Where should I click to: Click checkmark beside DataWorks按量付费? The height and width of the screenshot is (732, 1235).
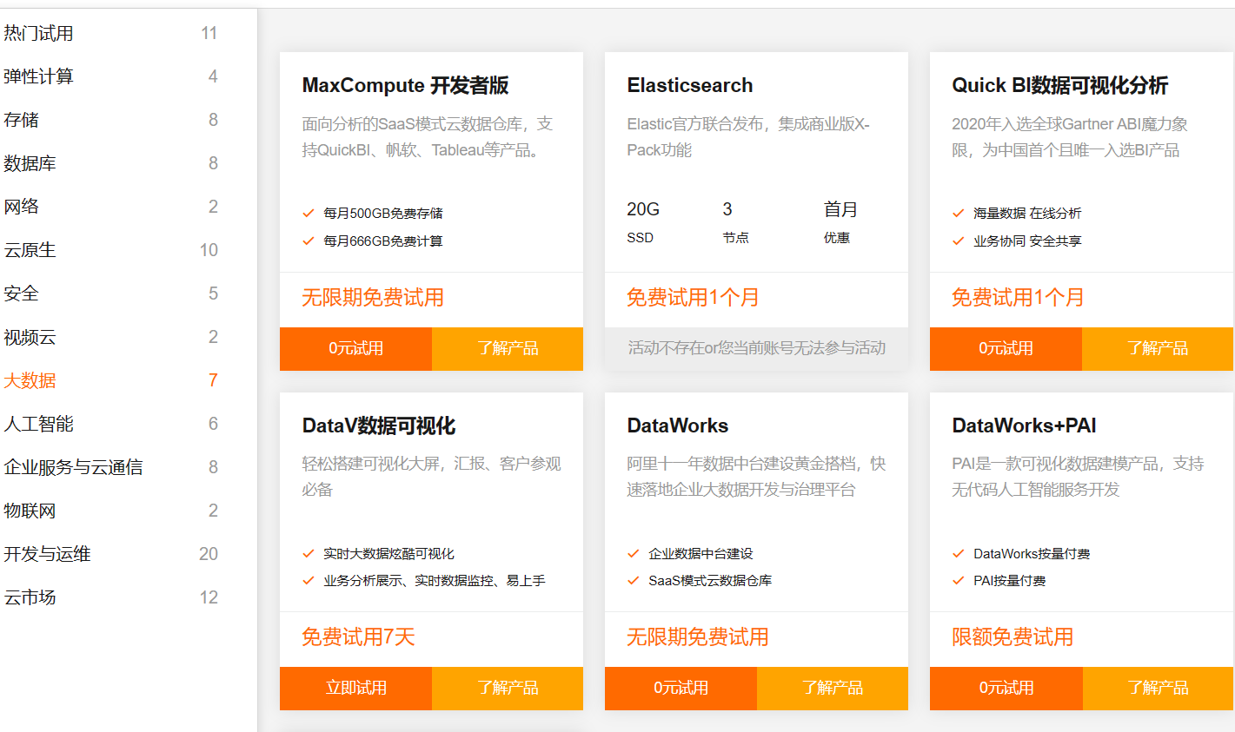point(958,553)
